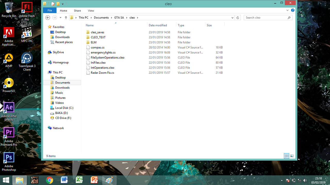
Task: Select BAKA (D:) drive in sidebar
Action: point(61,113)
